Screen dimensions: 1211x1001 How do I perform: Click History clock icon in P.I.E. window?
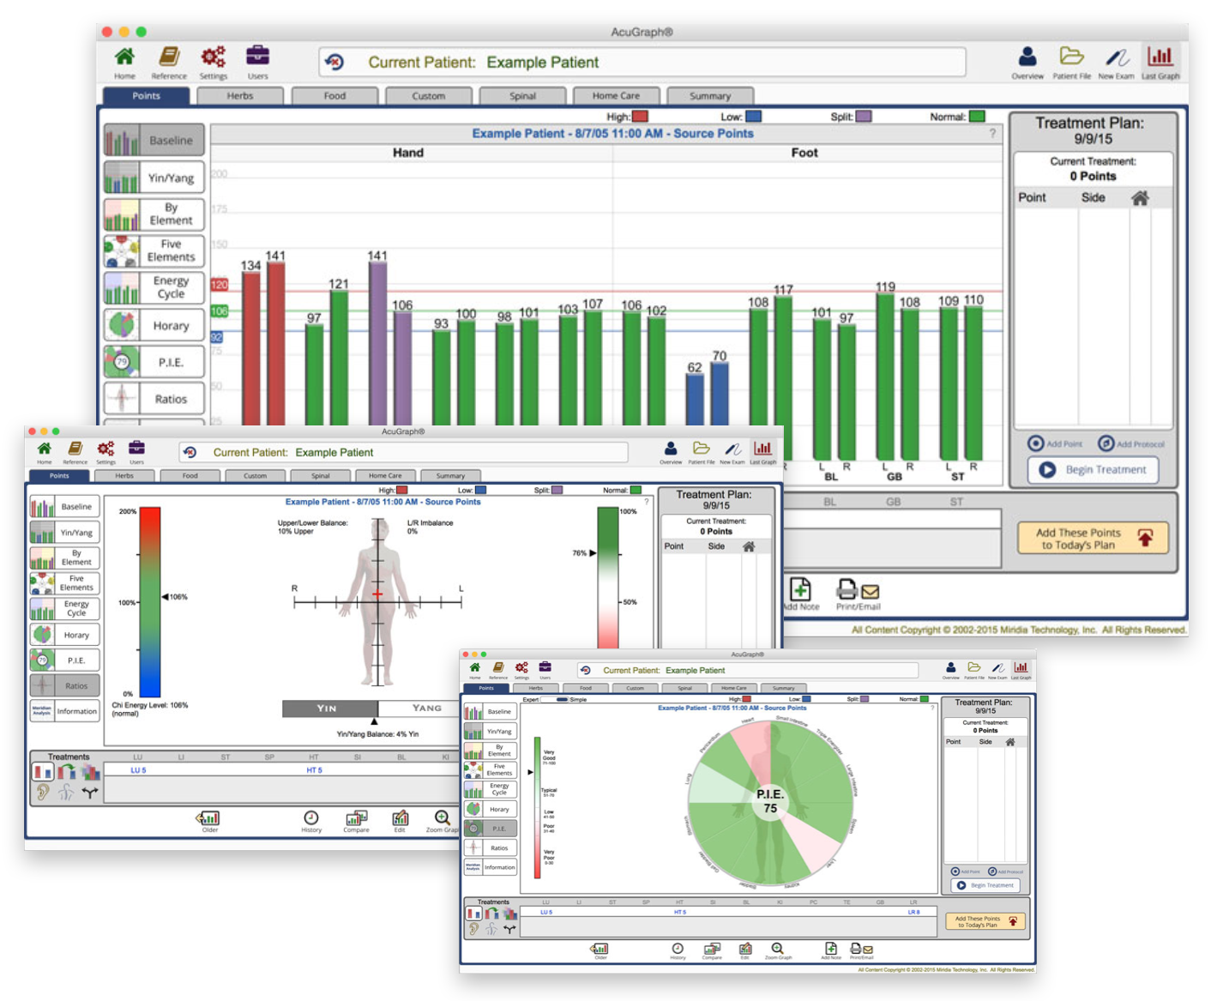pos(678,949)
